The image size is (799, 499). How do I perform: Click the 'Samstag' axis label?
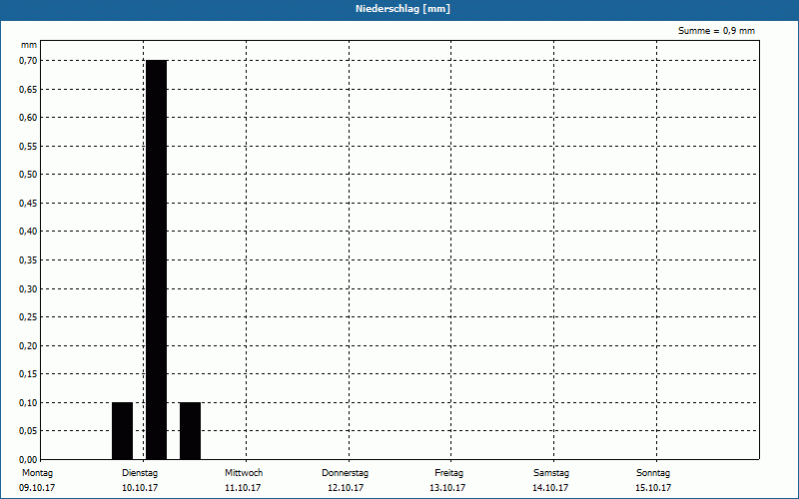click(551, 473)
